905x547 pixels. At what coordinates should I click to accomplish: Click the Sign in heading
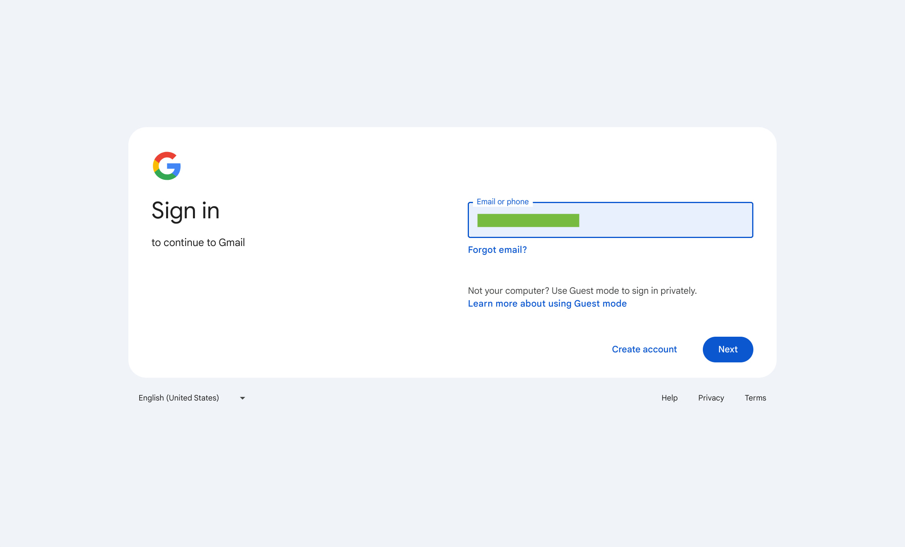click(x=185, y=210)
